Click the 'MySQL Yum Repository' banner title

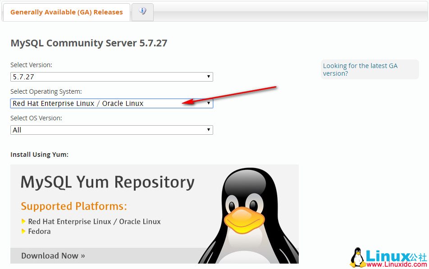tap(108, 182)
